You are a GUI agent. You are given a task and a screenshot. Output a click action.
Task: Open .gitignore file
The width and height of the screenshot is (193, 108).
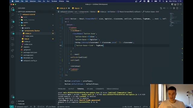pos(27,50)
